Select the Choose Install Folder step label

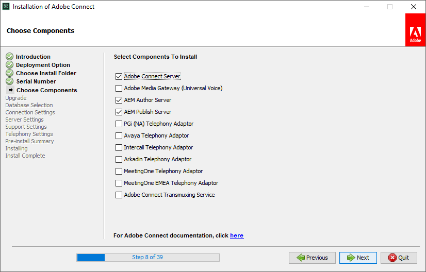[x=46, y=73]
